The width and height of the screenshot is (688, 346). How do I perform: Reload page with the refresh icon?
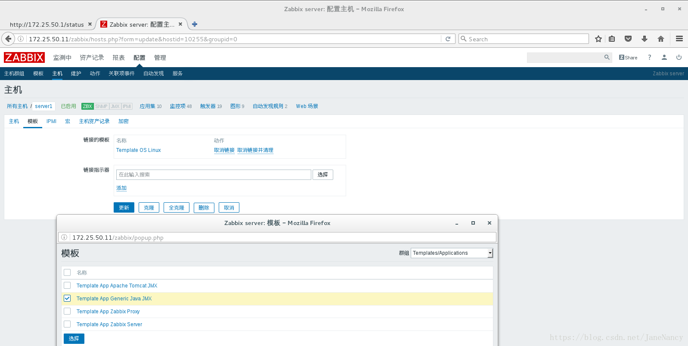448,39
